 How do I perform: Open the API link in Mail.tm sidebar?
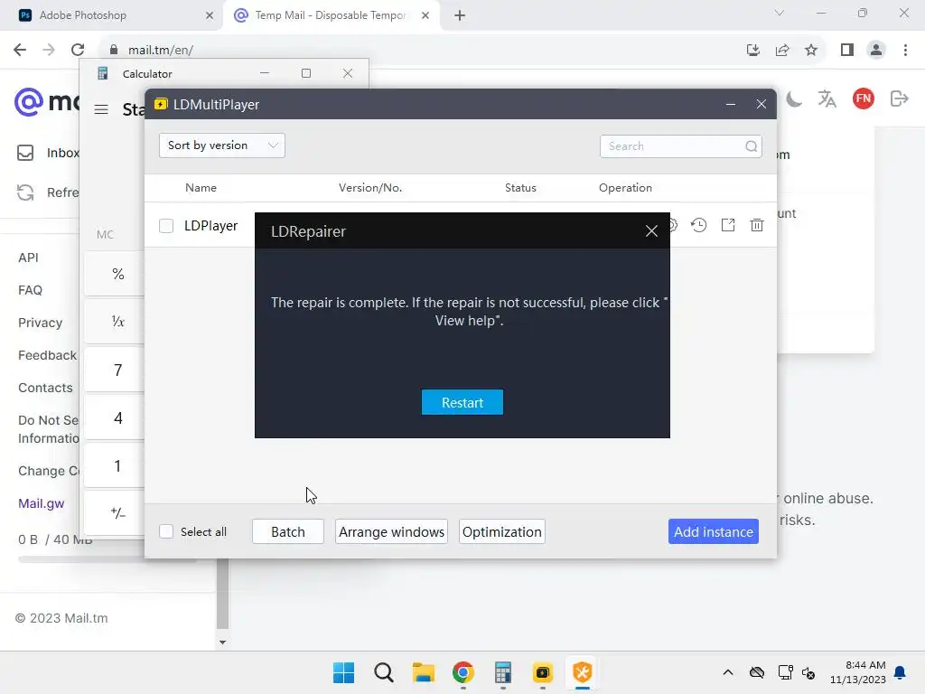28,258
